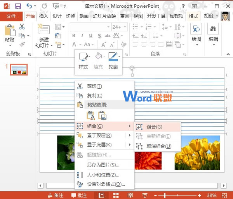Open the Editing (编辑) group
The width and height of the screenshot is (233, 199).
tap(213, 35)
